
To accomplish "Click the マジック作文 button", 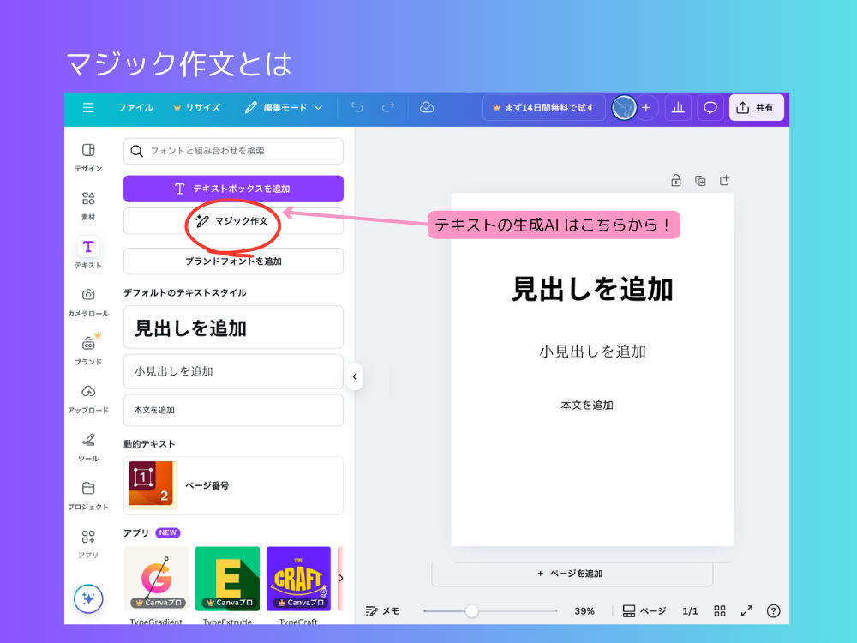I will point(233,221).
